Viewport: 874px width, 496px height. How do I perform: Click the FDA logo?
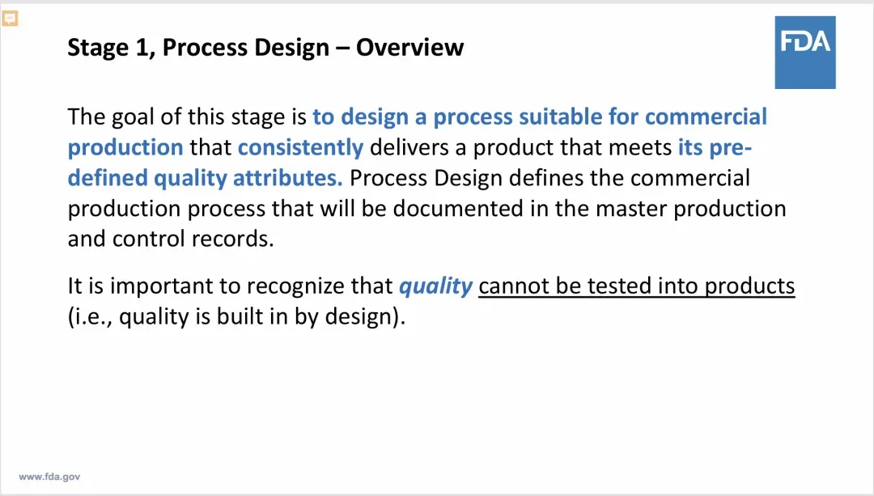(x=805, y=53)
